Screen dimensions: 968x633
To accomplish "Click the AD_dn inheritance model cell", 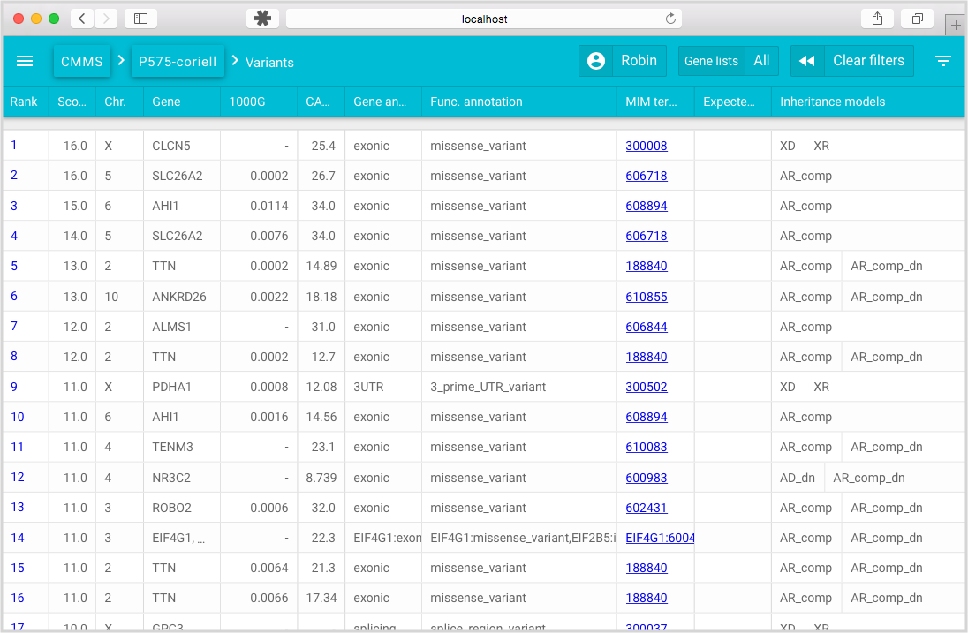I will coord(797,478).
